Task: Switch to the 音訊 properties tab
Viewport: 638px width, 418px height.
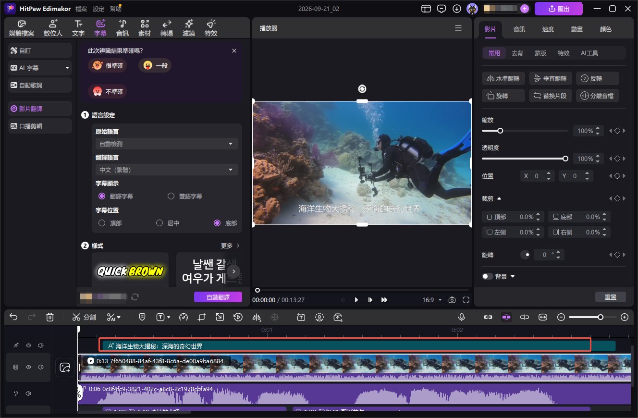Action: (x=519, y=29)
